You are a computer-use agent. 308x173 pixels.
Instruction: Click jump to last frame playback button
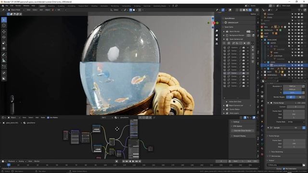[x=140, y=161]
